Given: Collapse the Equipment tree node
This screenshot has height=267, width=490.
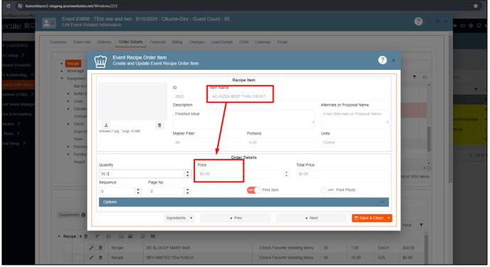Looking at the screenshot, I should pyautogui.click(x=62, y=78).
